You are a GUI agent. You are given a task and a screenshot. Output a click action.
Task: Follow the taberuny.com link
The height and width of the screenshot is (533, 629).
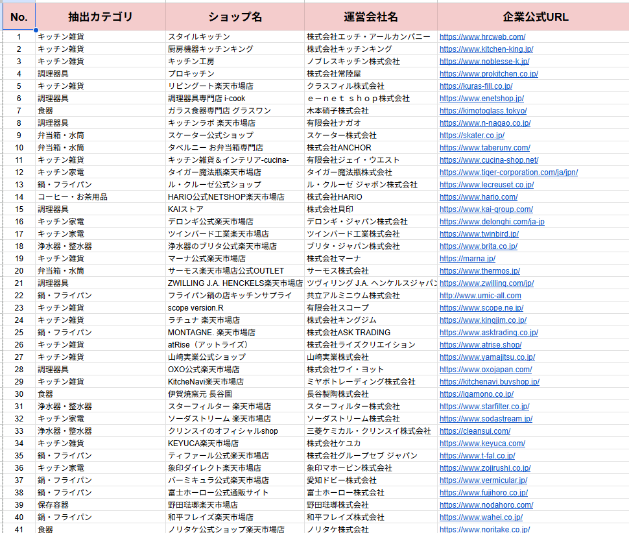point(484,148)
